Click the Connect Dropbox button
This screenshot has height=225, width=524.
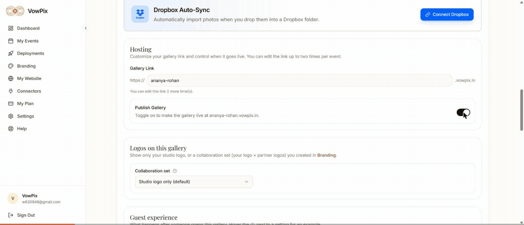(x=447, y=14)
